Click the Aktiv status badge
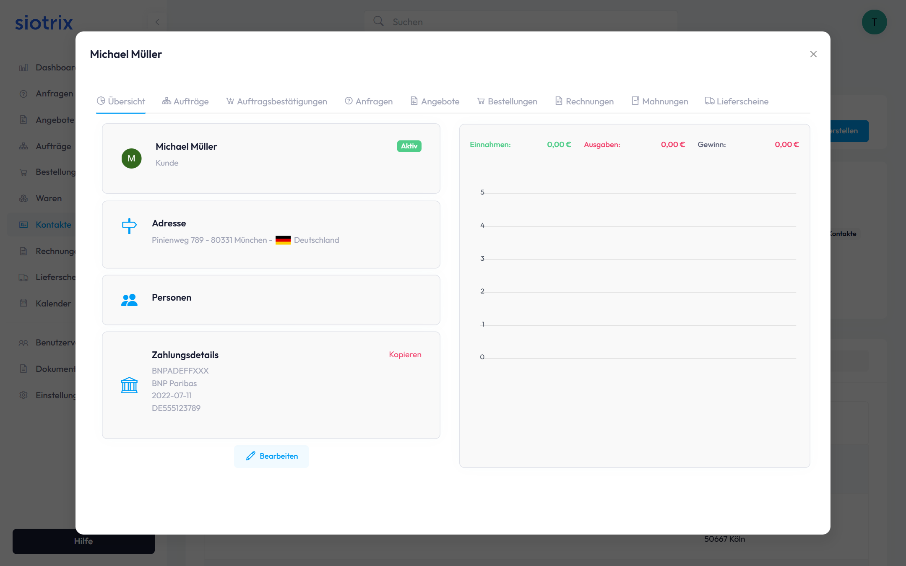Viewport: 906px width, 566px height. pos(409,146)
